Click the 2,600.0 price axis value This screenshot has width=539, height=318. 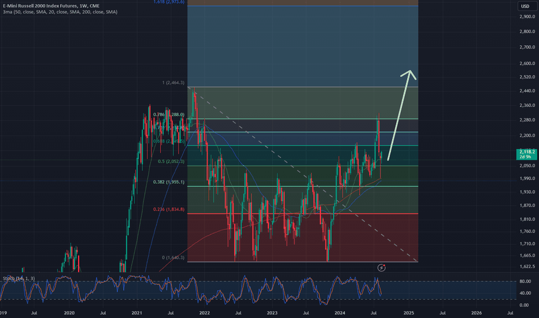pyautogui.click(x=527, y=63)
